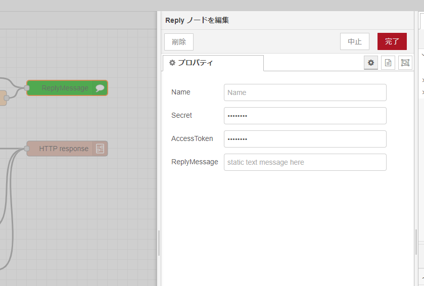Open the node properties gear icon
This screenshot has height=286, width=424.
[371, 63]
